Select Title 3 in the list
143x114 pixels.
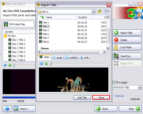pos(45,30)
